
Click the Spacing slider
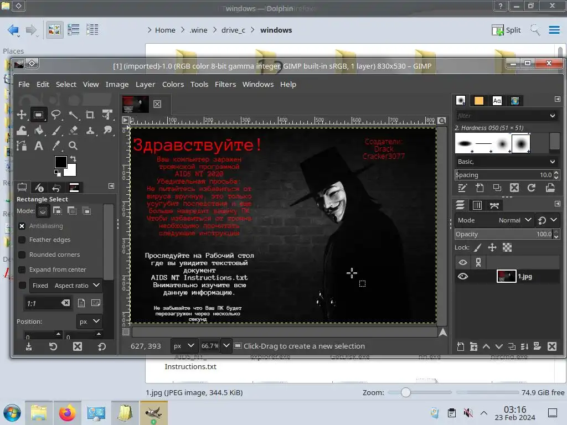(504, 175)
